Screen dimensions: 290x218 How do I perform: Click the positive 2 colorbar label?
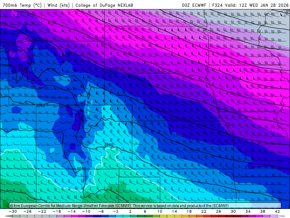coord(130,211)
